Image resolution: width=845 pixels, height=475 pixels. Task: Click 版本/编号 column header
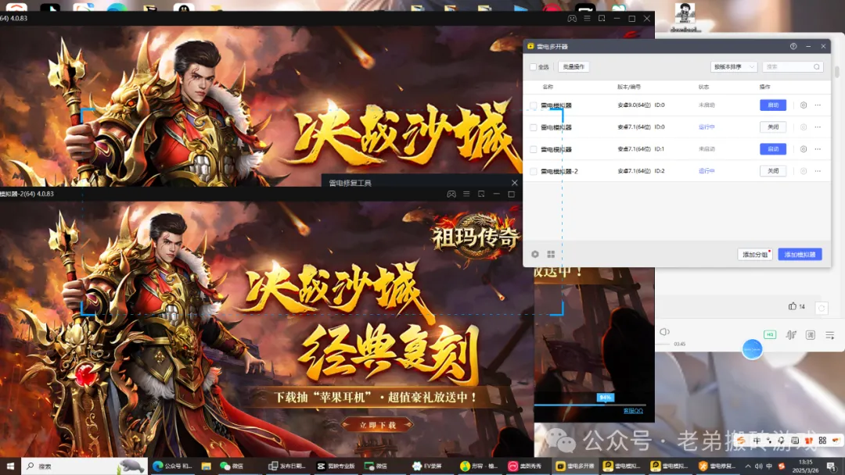(629, 87)
